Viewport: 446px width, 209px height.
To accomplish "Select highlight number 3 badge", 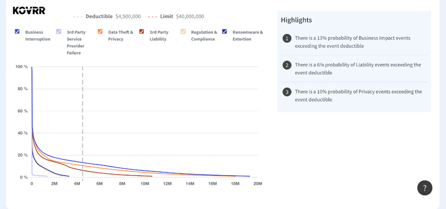I will (x=287, y=92).
